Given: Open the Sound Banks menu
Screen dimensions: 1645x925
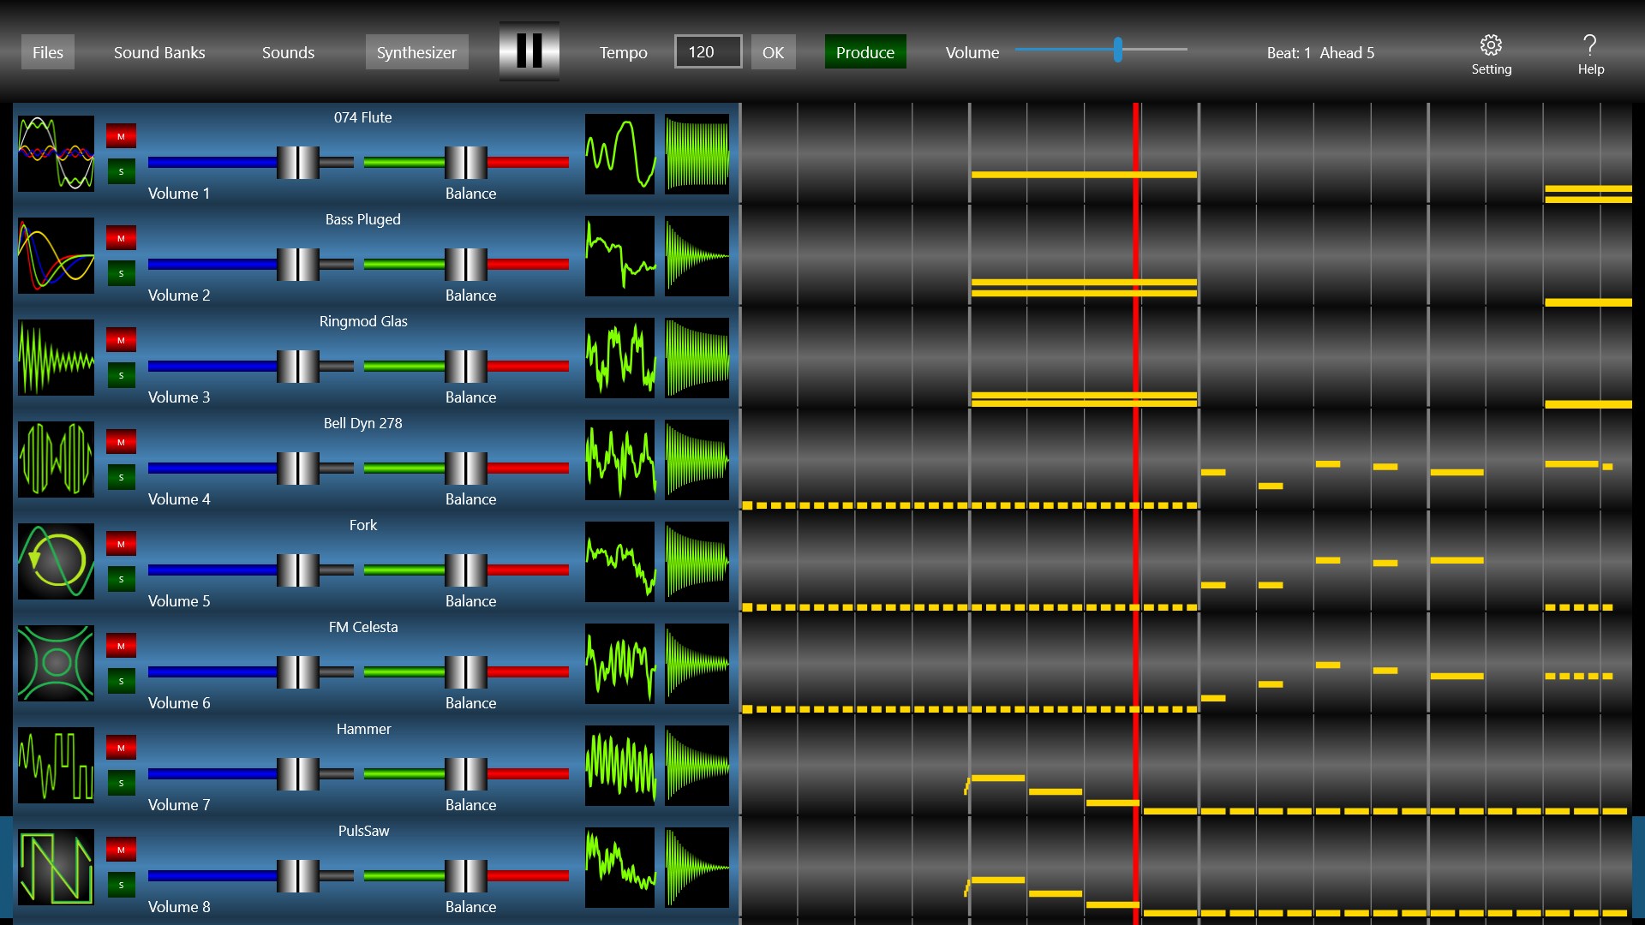Looking at the screenshot, I should (x=159, y=52).
